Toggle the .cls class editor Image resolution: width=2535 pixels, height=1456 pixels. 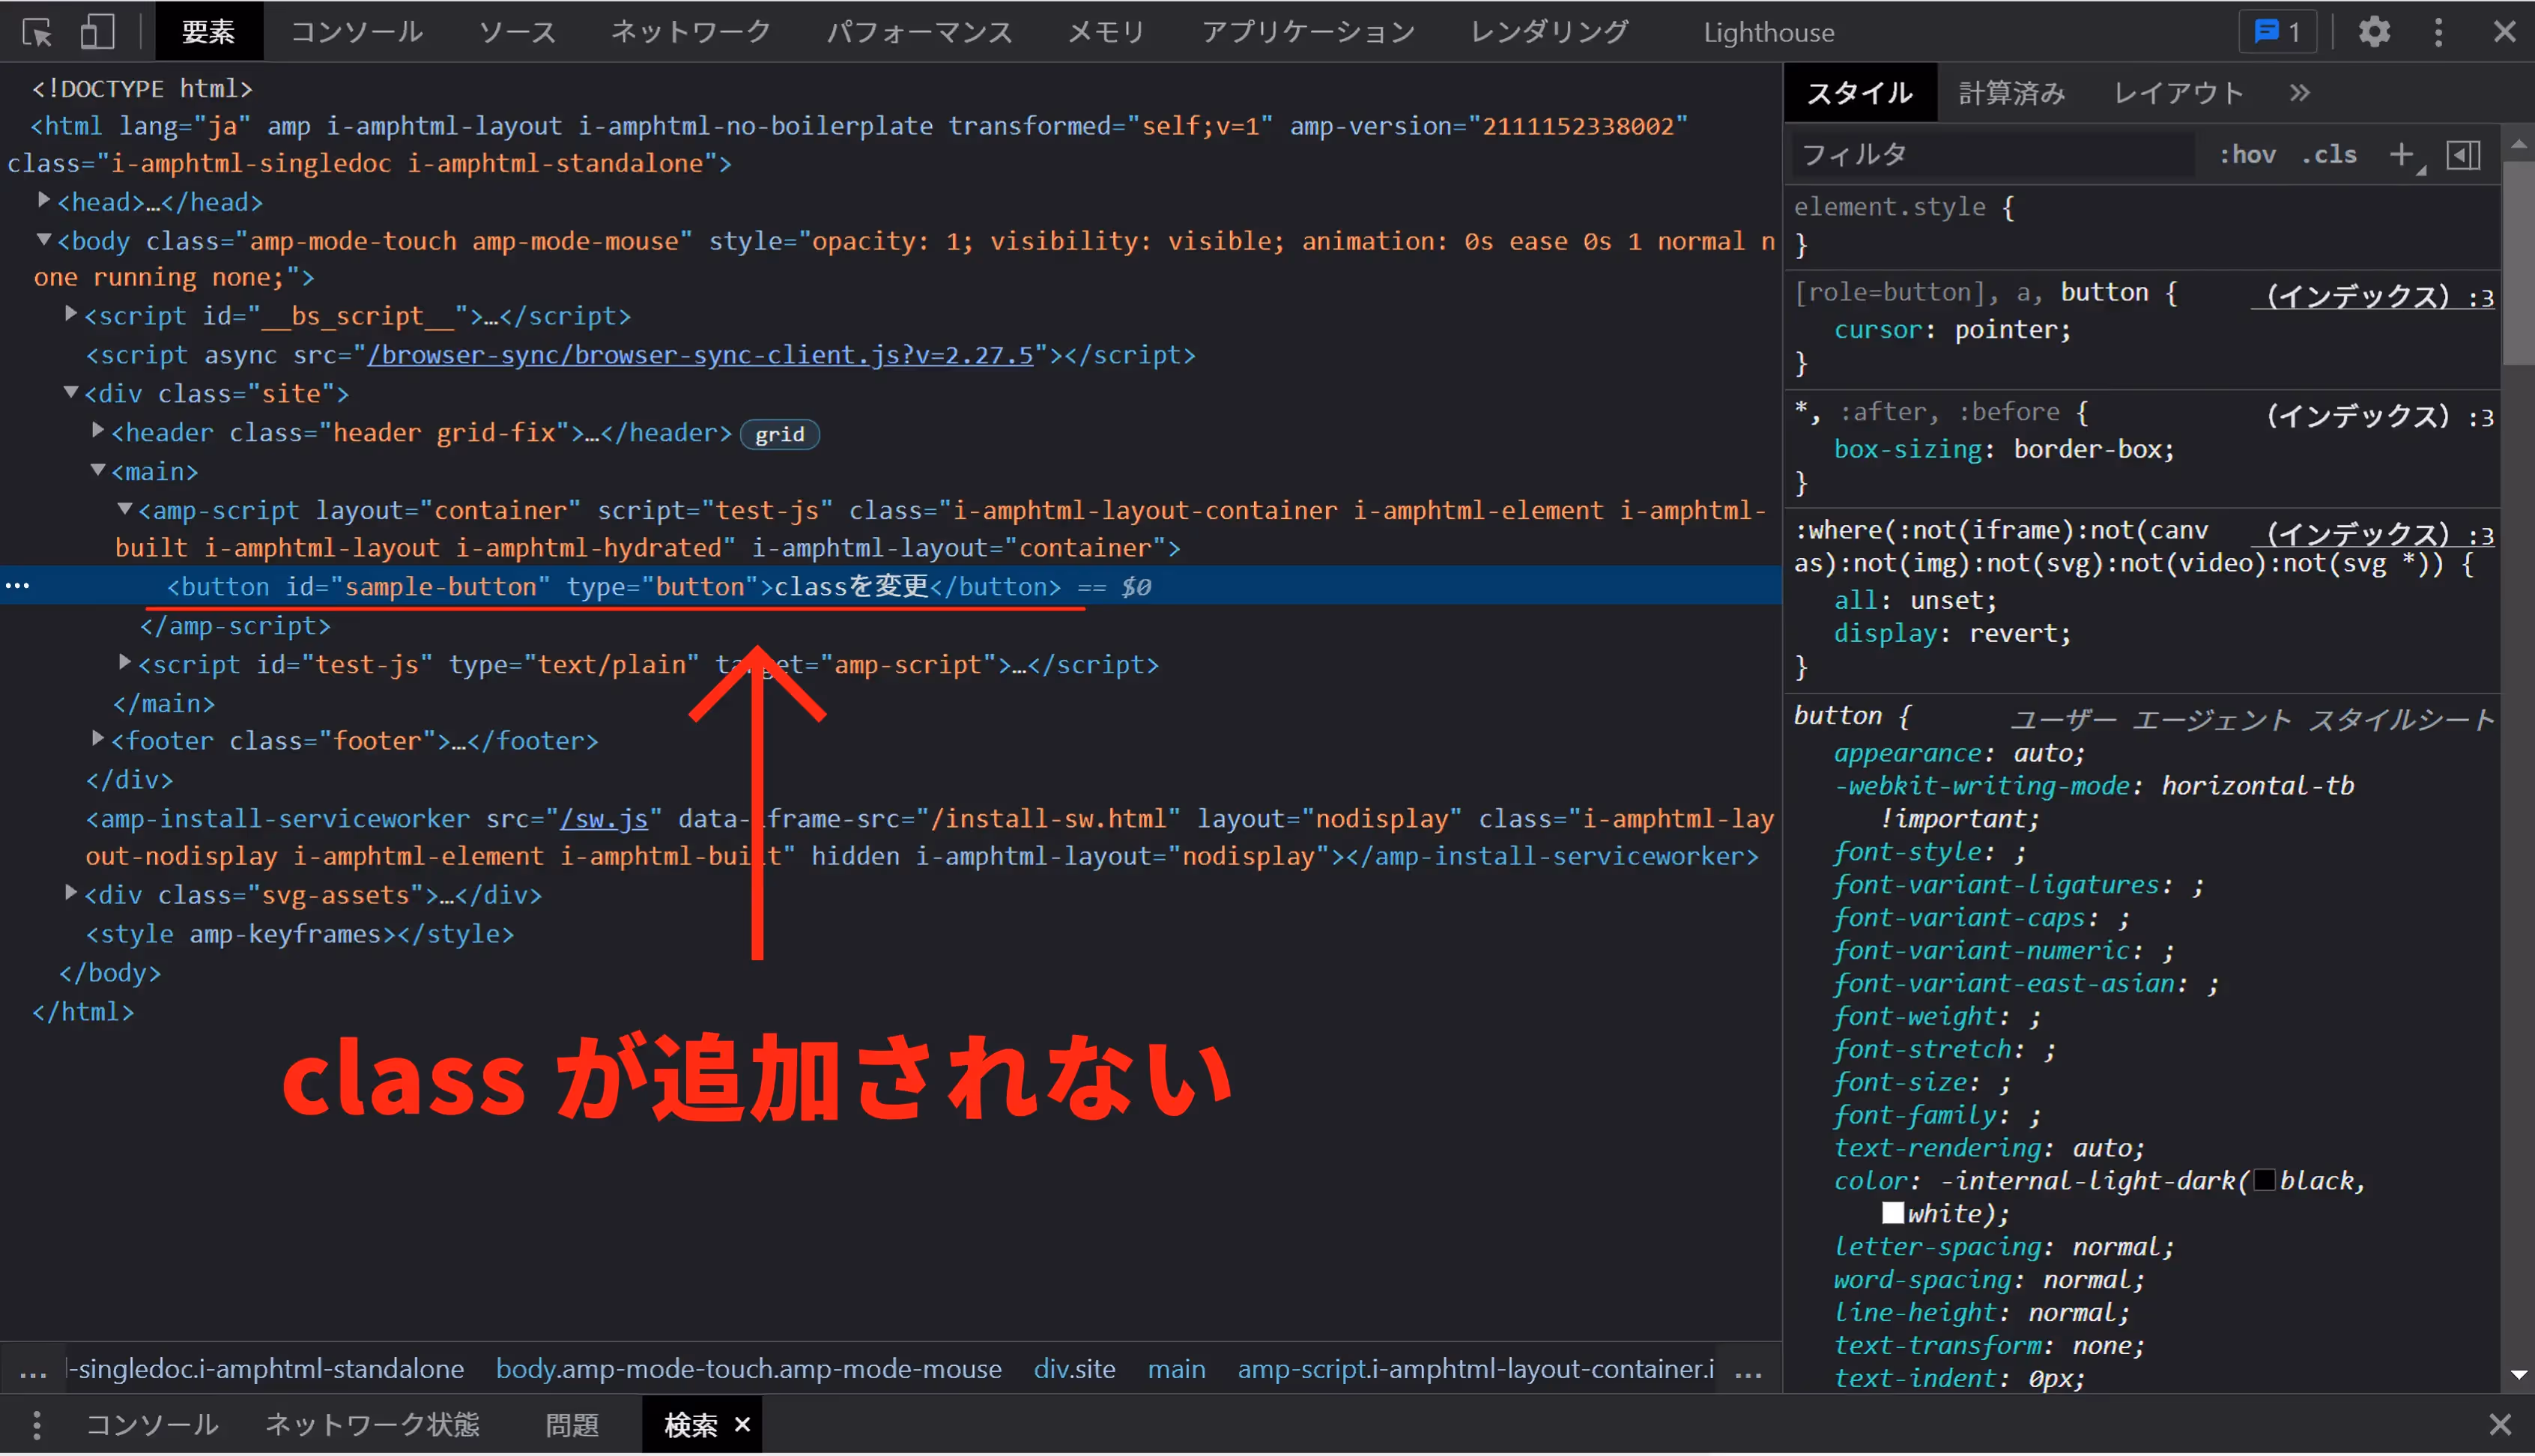(x=2329, y=155)
